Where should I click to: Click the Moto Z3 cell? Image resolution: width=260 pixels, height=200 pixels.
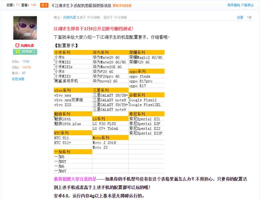point(110,147)
